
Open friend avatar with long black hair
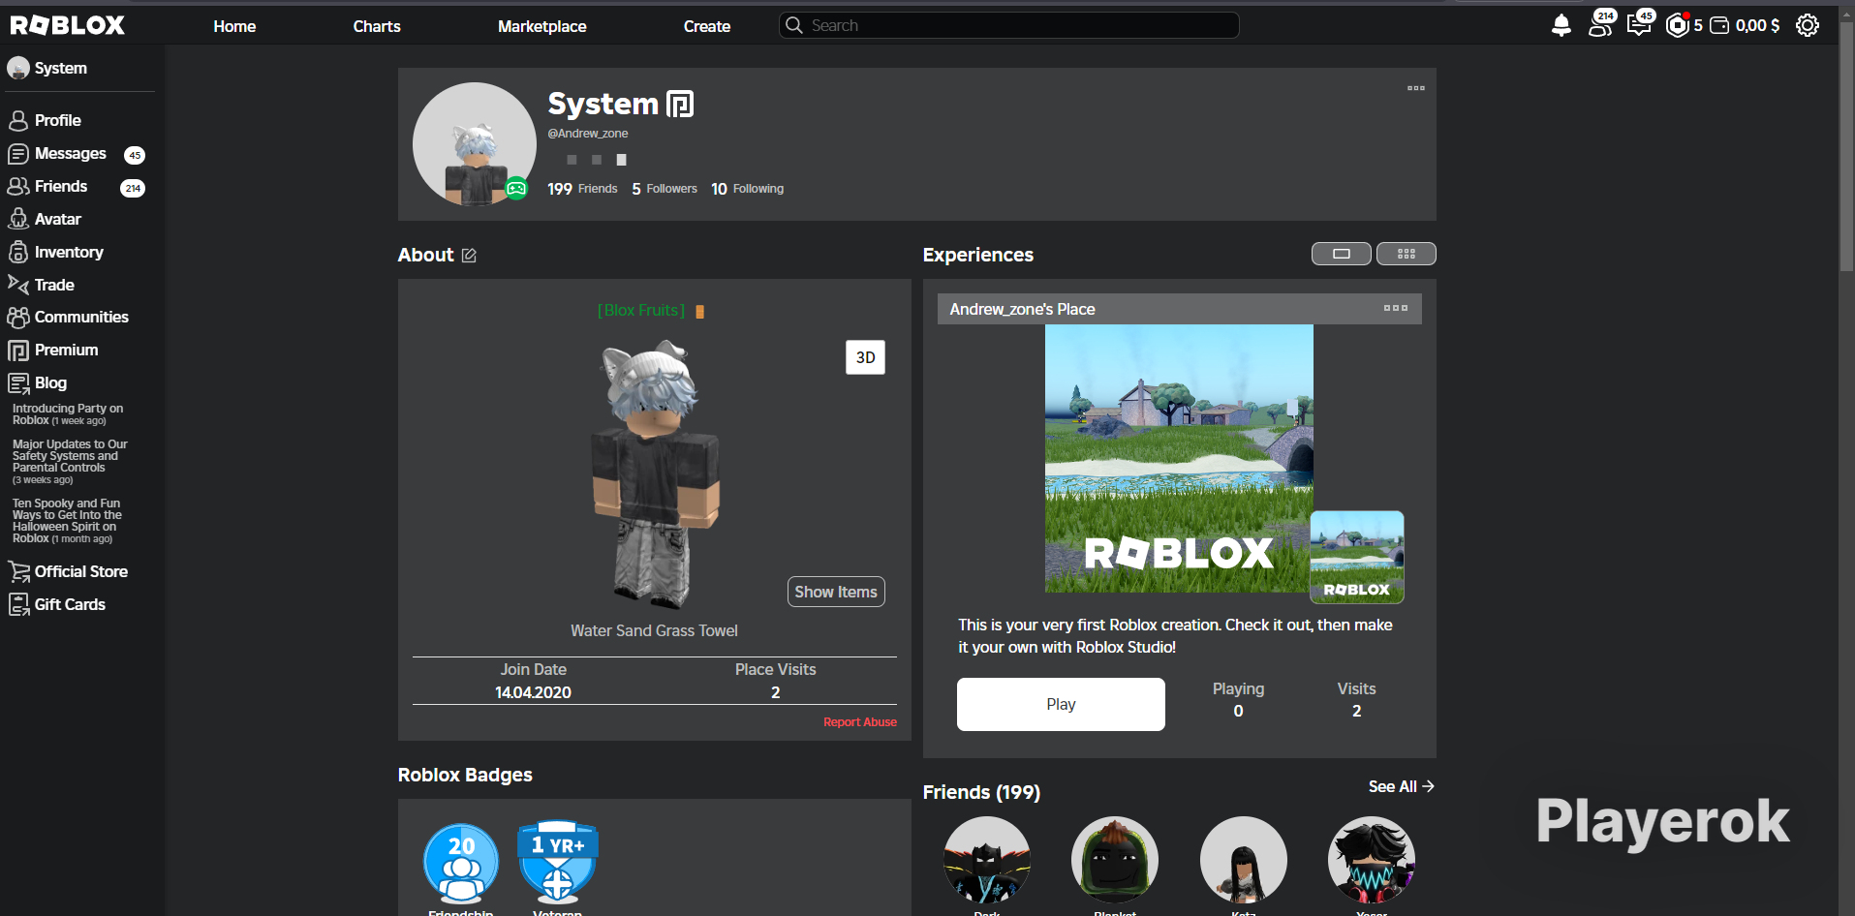(x=1244, y=860)
